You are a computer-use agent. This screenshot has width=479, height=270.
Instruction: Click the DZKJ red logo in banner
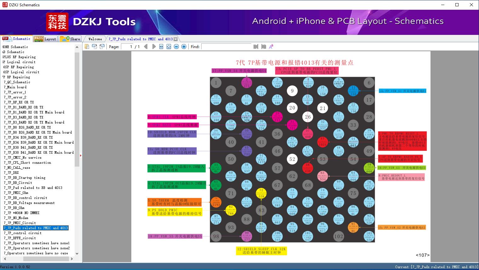coord(58,22)
